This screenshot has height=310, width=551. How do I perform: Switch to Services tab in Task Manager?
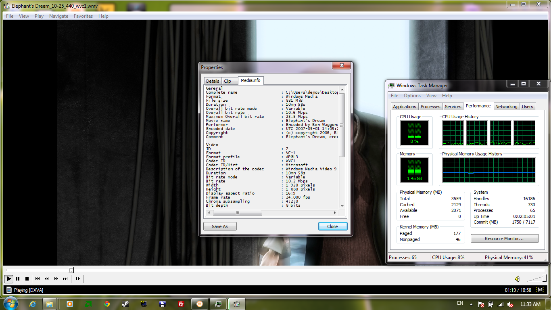pos(453,107)
